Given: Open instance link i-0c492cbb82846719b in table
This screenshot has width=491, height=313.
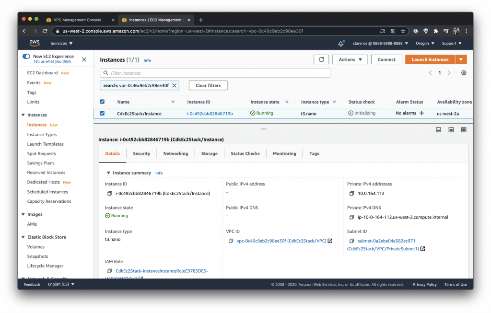Looking at the screenshot, I should [x=210, y=114].
